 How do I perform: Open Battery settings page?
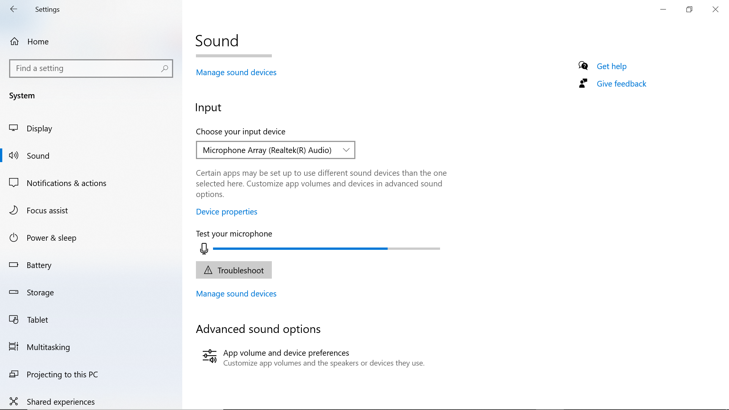[x=91, y=265]
